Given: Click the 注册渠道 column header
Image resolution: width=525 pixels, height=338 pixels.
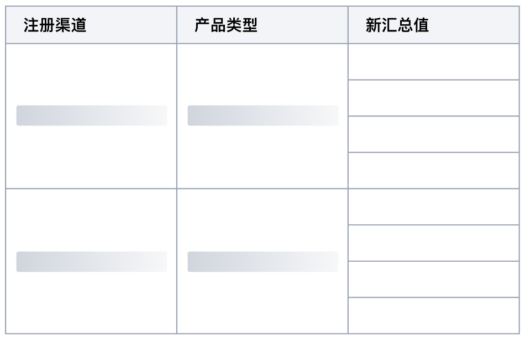Looking at the screenshot, I should click(55, 25).
